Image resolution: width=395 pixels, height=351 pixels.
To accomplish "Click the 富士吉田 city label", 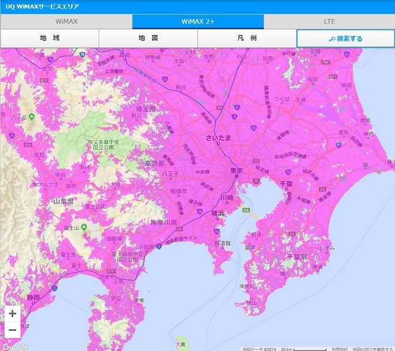I will point(95,207).
